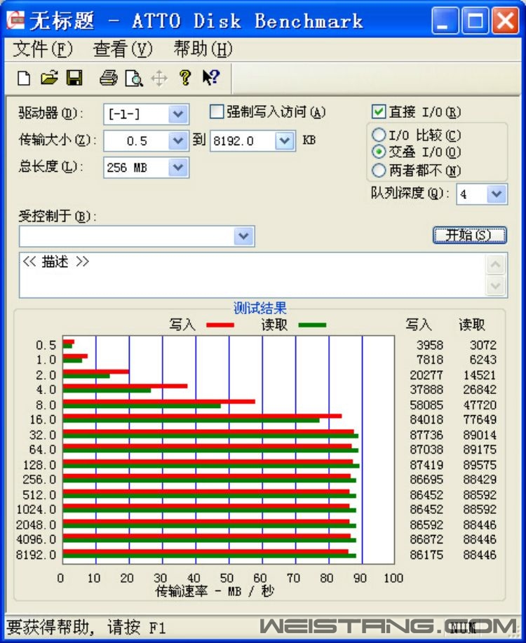Click the read value 77649
This screenshot has height=643, width=526.
pyautogui.click(x=480, y=419)
